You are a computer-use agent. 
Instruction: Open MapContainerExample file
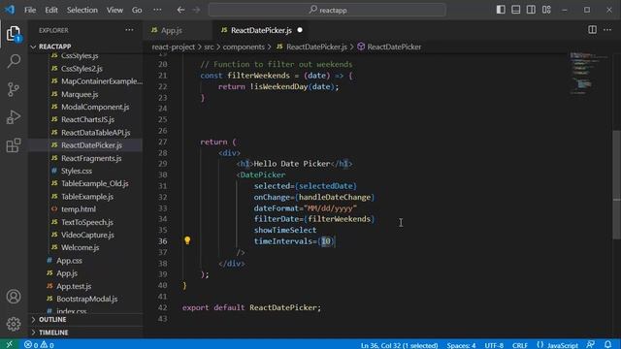pyautogui.click(x=101, y=81)
